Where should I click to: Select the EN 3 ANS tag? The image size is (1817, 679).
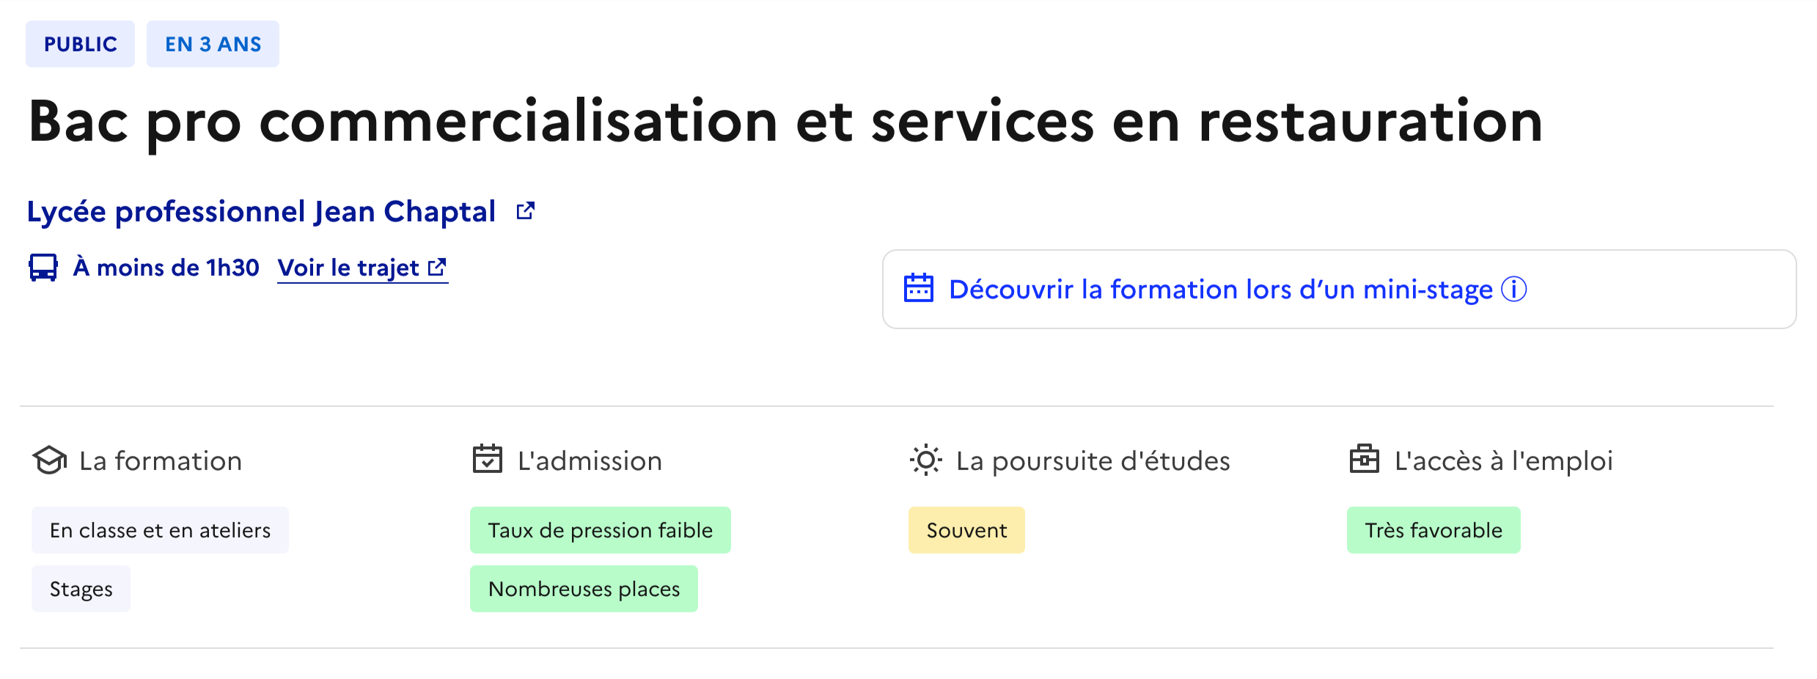point(213,43)
